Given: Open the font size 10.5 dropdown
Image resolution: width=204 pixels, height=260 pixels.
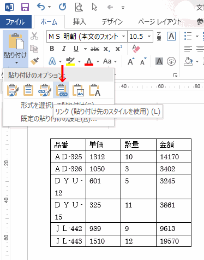Looking at the screenshot, I should point(149,37).
